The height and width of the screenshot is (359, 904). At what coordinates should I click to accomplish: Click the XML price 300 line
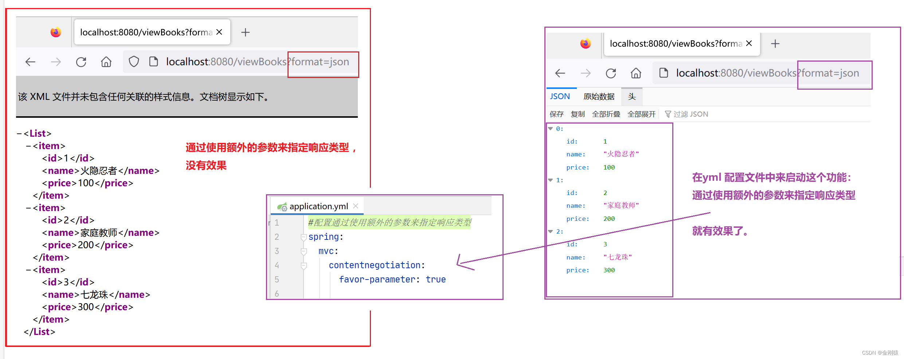pyautogui.click(x=87, y=307)
